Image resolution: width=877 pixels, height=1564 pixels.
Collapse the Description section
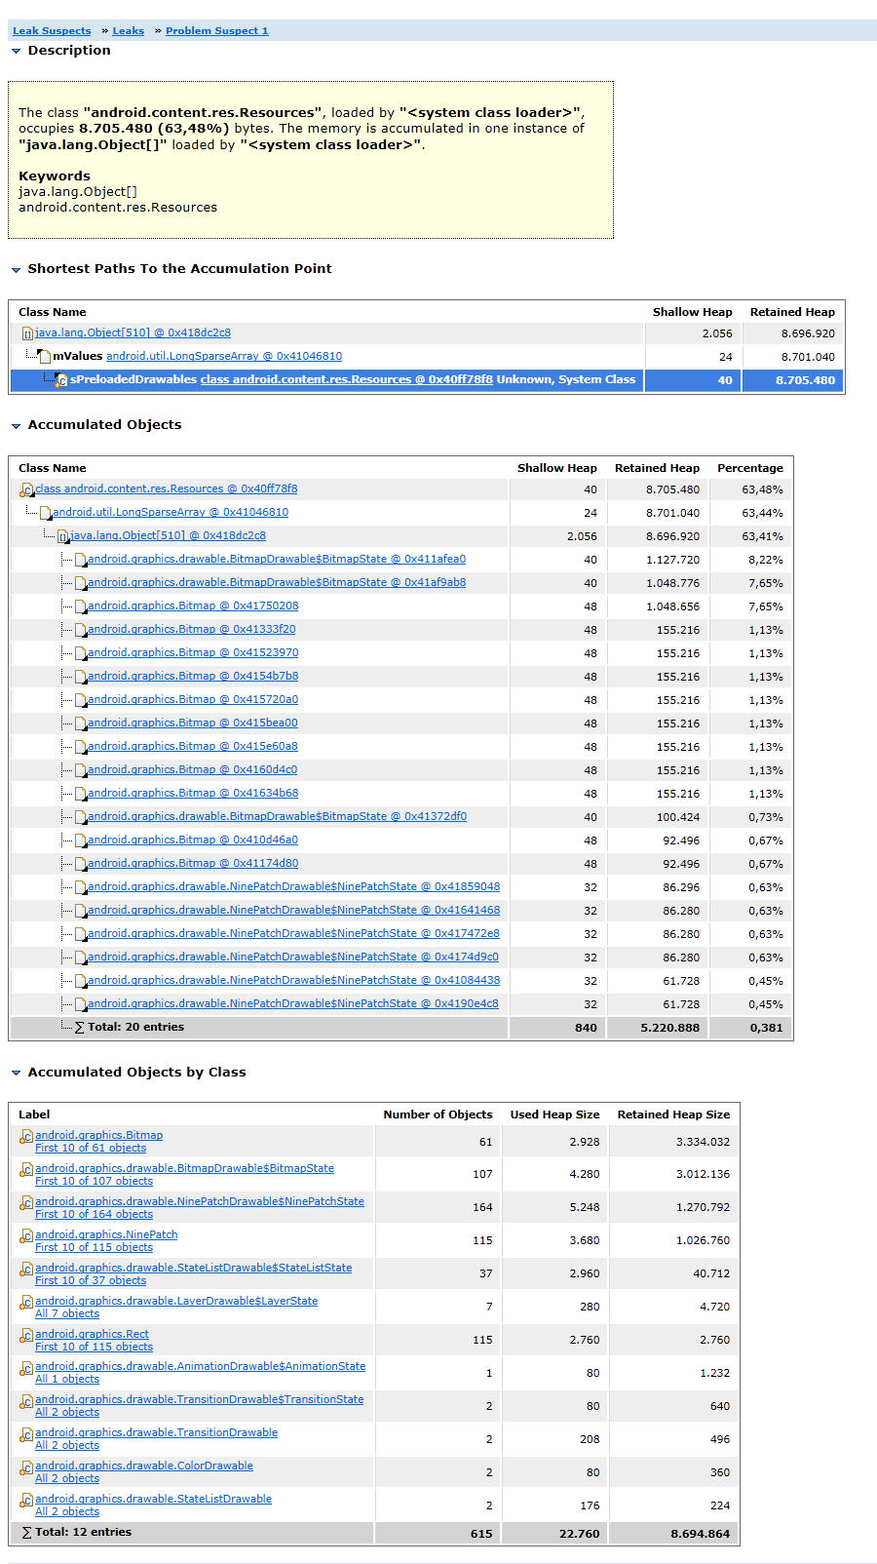tap(16, 51)
